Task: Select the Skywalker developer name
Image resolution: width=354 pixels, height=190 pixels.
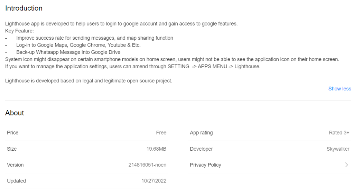Action: click(338, 149)
